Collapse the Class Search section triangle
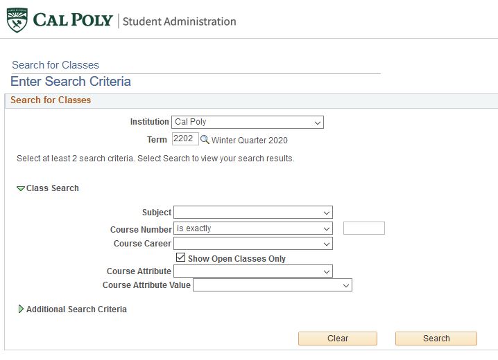Viewport: 498px width, 360px height. coord(21,188)
